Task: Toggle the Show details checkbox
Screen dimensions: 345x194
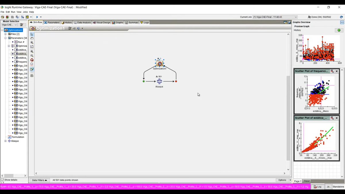Action: [x=3, y=180]
